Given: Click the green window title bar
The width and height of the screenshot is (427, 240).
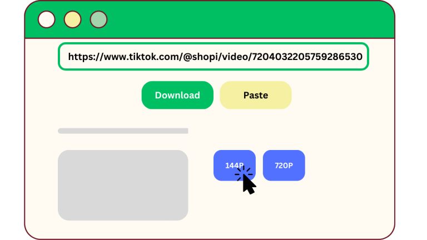Looking at the screenshot, I should 210,19.
